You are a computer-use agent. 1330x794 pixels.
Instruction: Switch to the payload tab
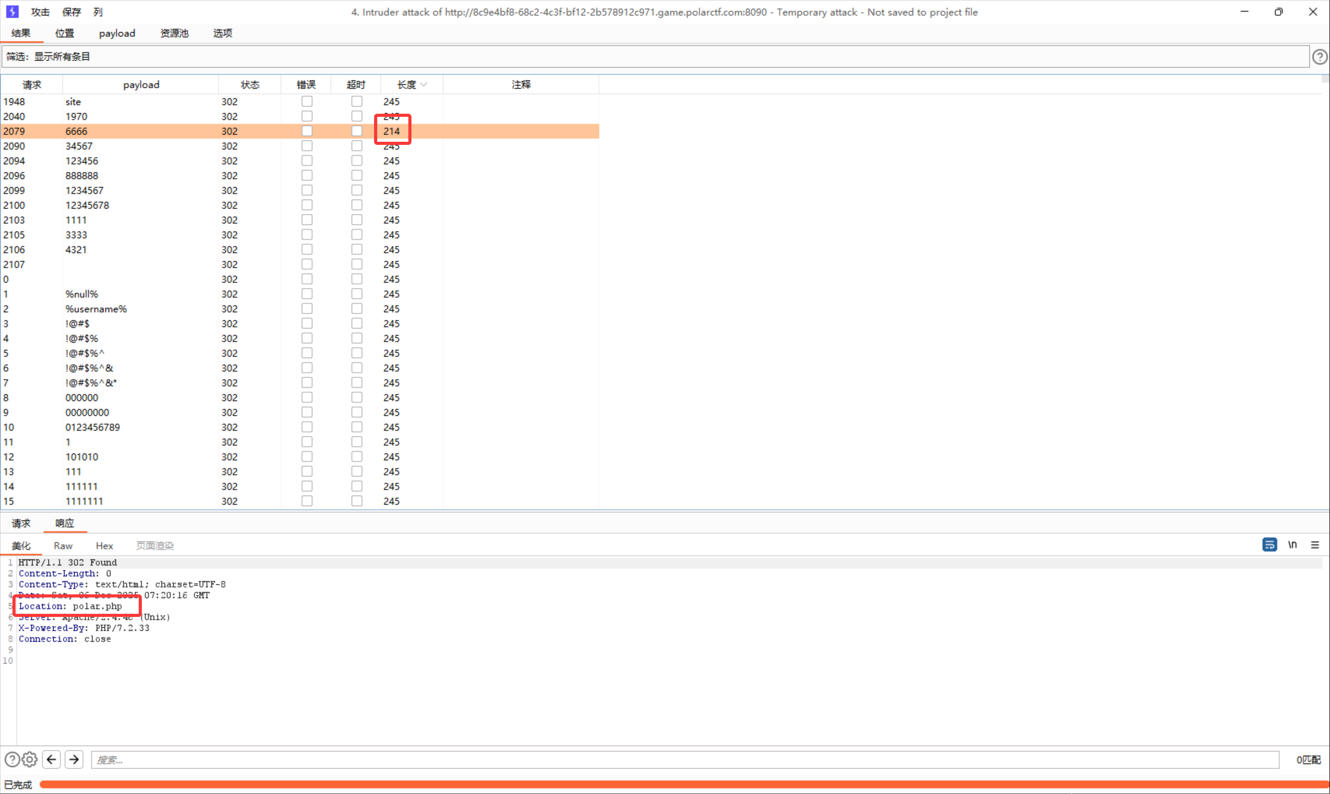(117, 33)
